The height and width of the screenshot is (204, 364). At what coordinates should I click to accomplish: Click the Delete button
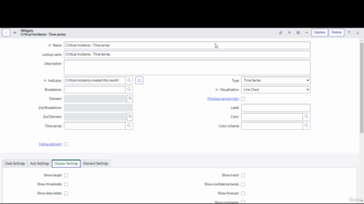337,32
